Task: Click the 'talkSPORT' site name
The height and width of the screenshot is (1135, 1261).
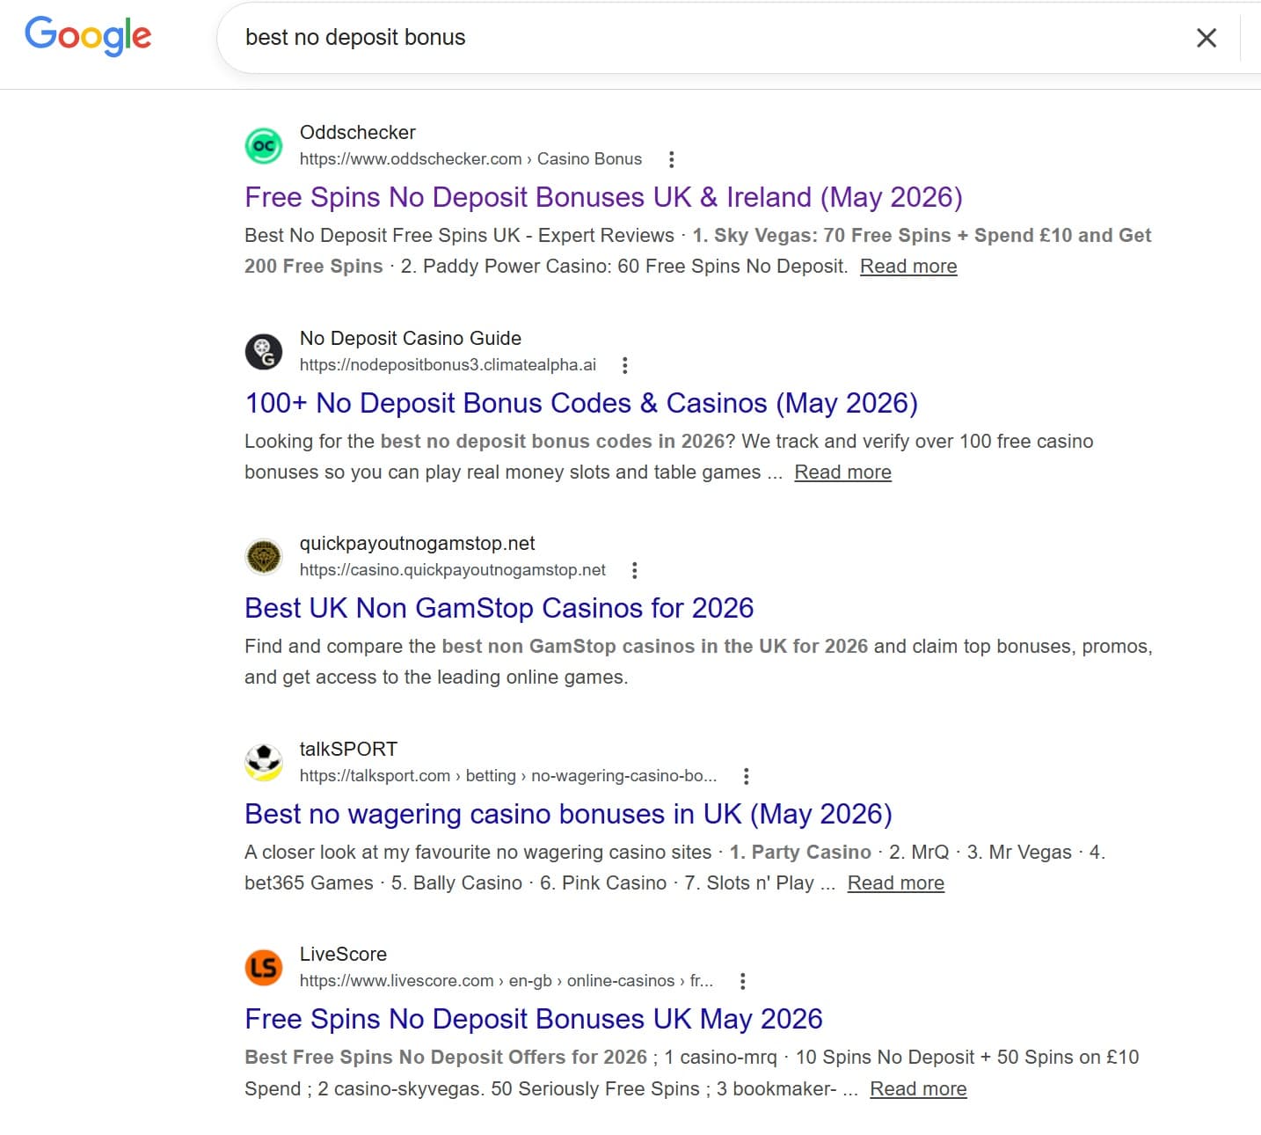Action: point(348,750)
